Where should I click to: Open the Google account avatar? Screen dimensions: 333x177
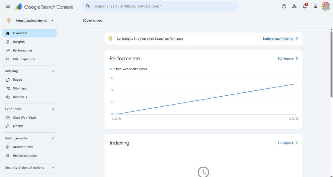[x=326, y=7]
